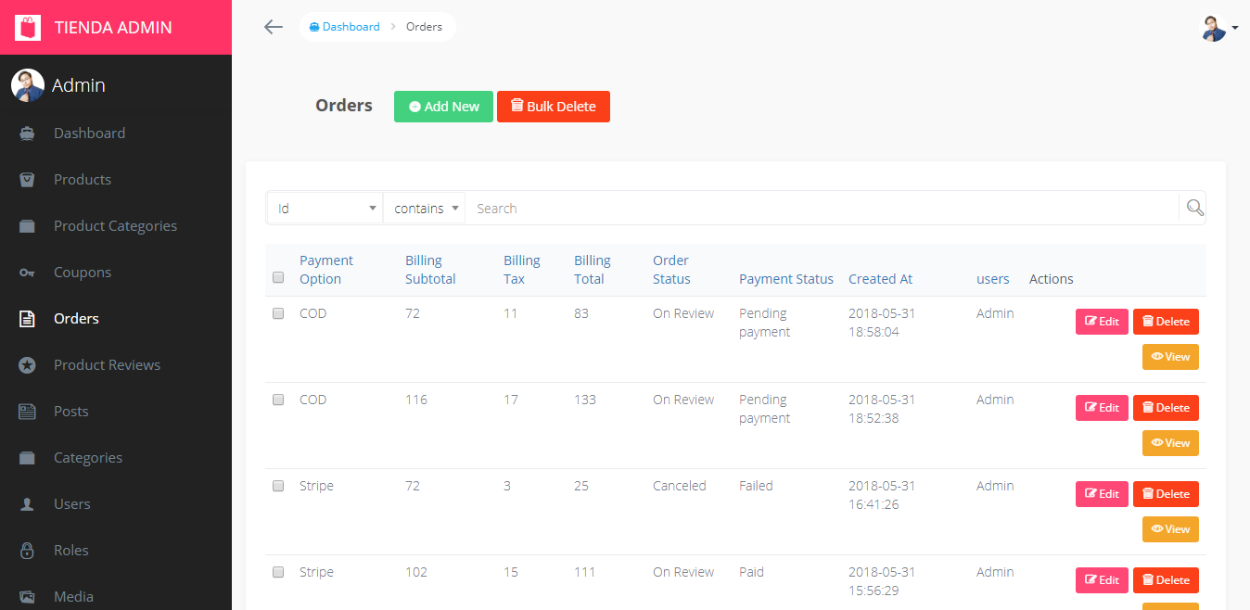Click the search magnifier icon
The image size is (1250, 610).
pyautogui.click(x=1195, y=208)
